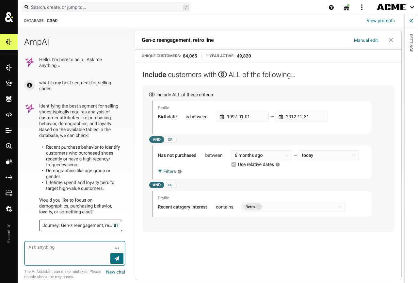Image resolution: width=418 pixels, height=283 pixels.
Task: Send message with paper plane button
Action: tap(117, 258)
